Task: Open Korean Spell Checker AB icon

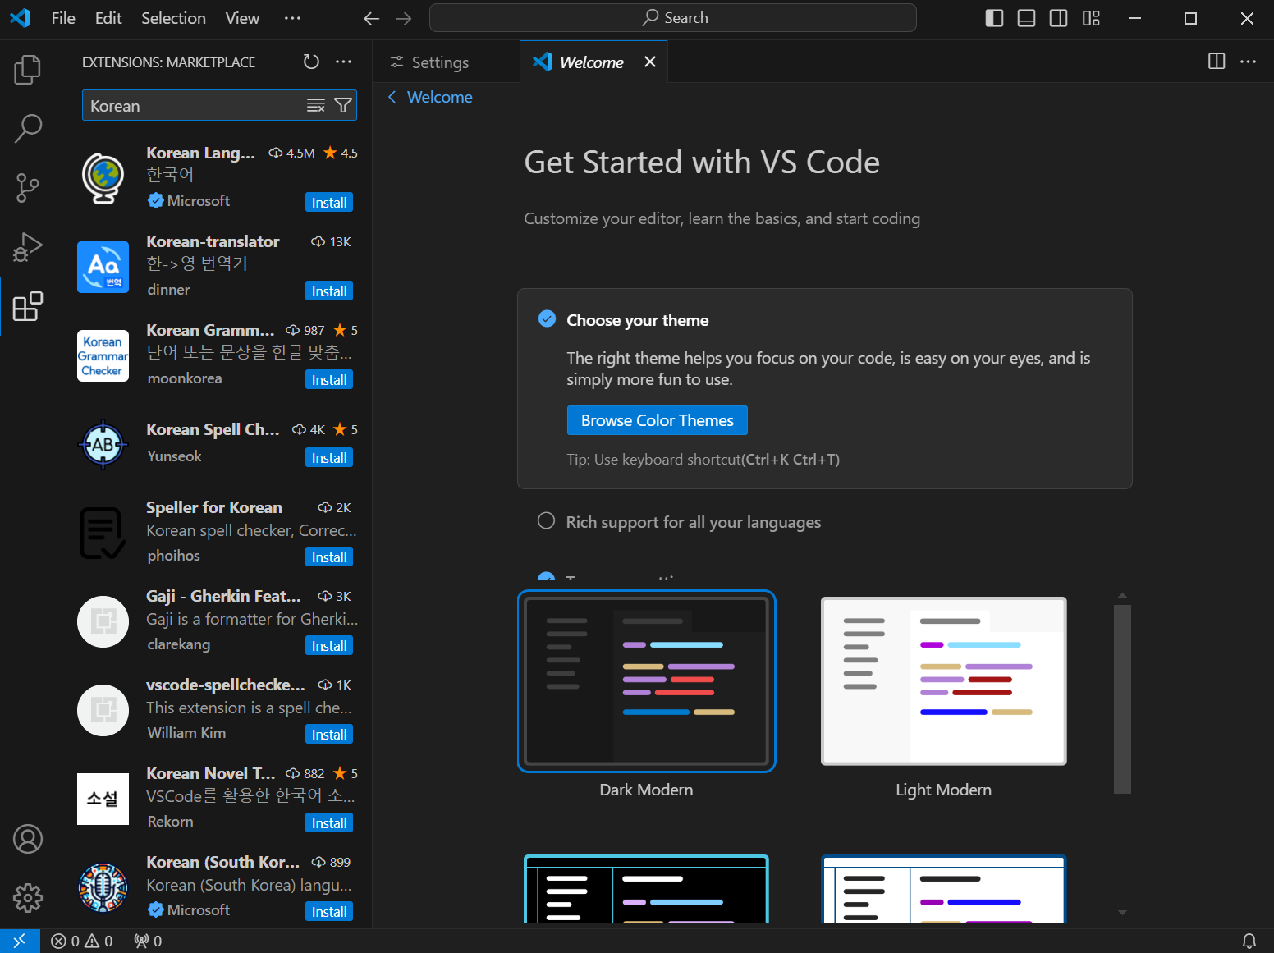Action: [103, 444]
